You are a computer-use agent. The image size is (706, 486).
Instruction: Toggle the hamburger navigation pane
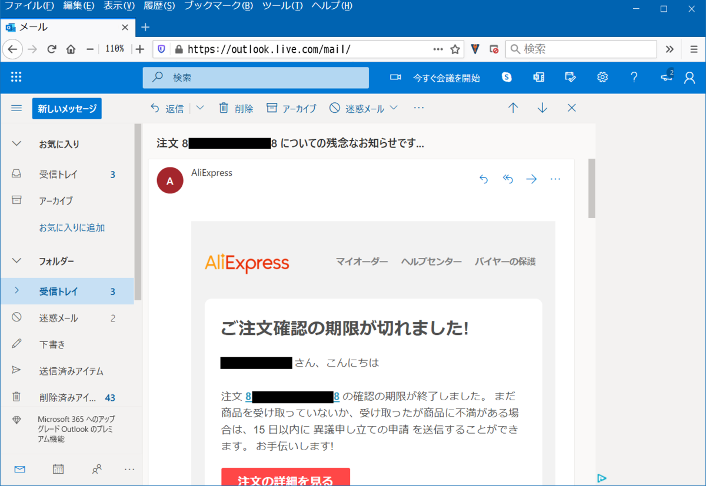(16, 108)
